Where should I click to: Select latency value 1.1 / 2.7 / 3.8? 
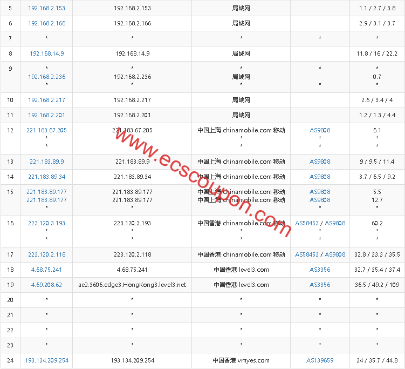377,8
